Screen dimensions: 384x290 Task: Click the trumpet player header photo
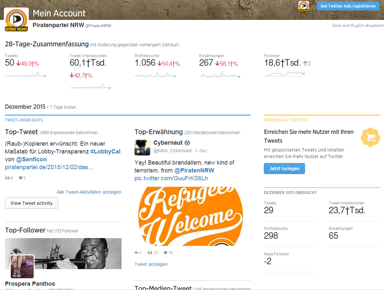pos(63,253)
